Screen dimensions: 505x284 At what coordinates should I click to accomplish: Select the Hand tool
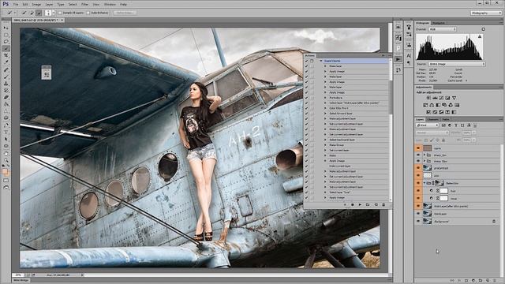6,153
